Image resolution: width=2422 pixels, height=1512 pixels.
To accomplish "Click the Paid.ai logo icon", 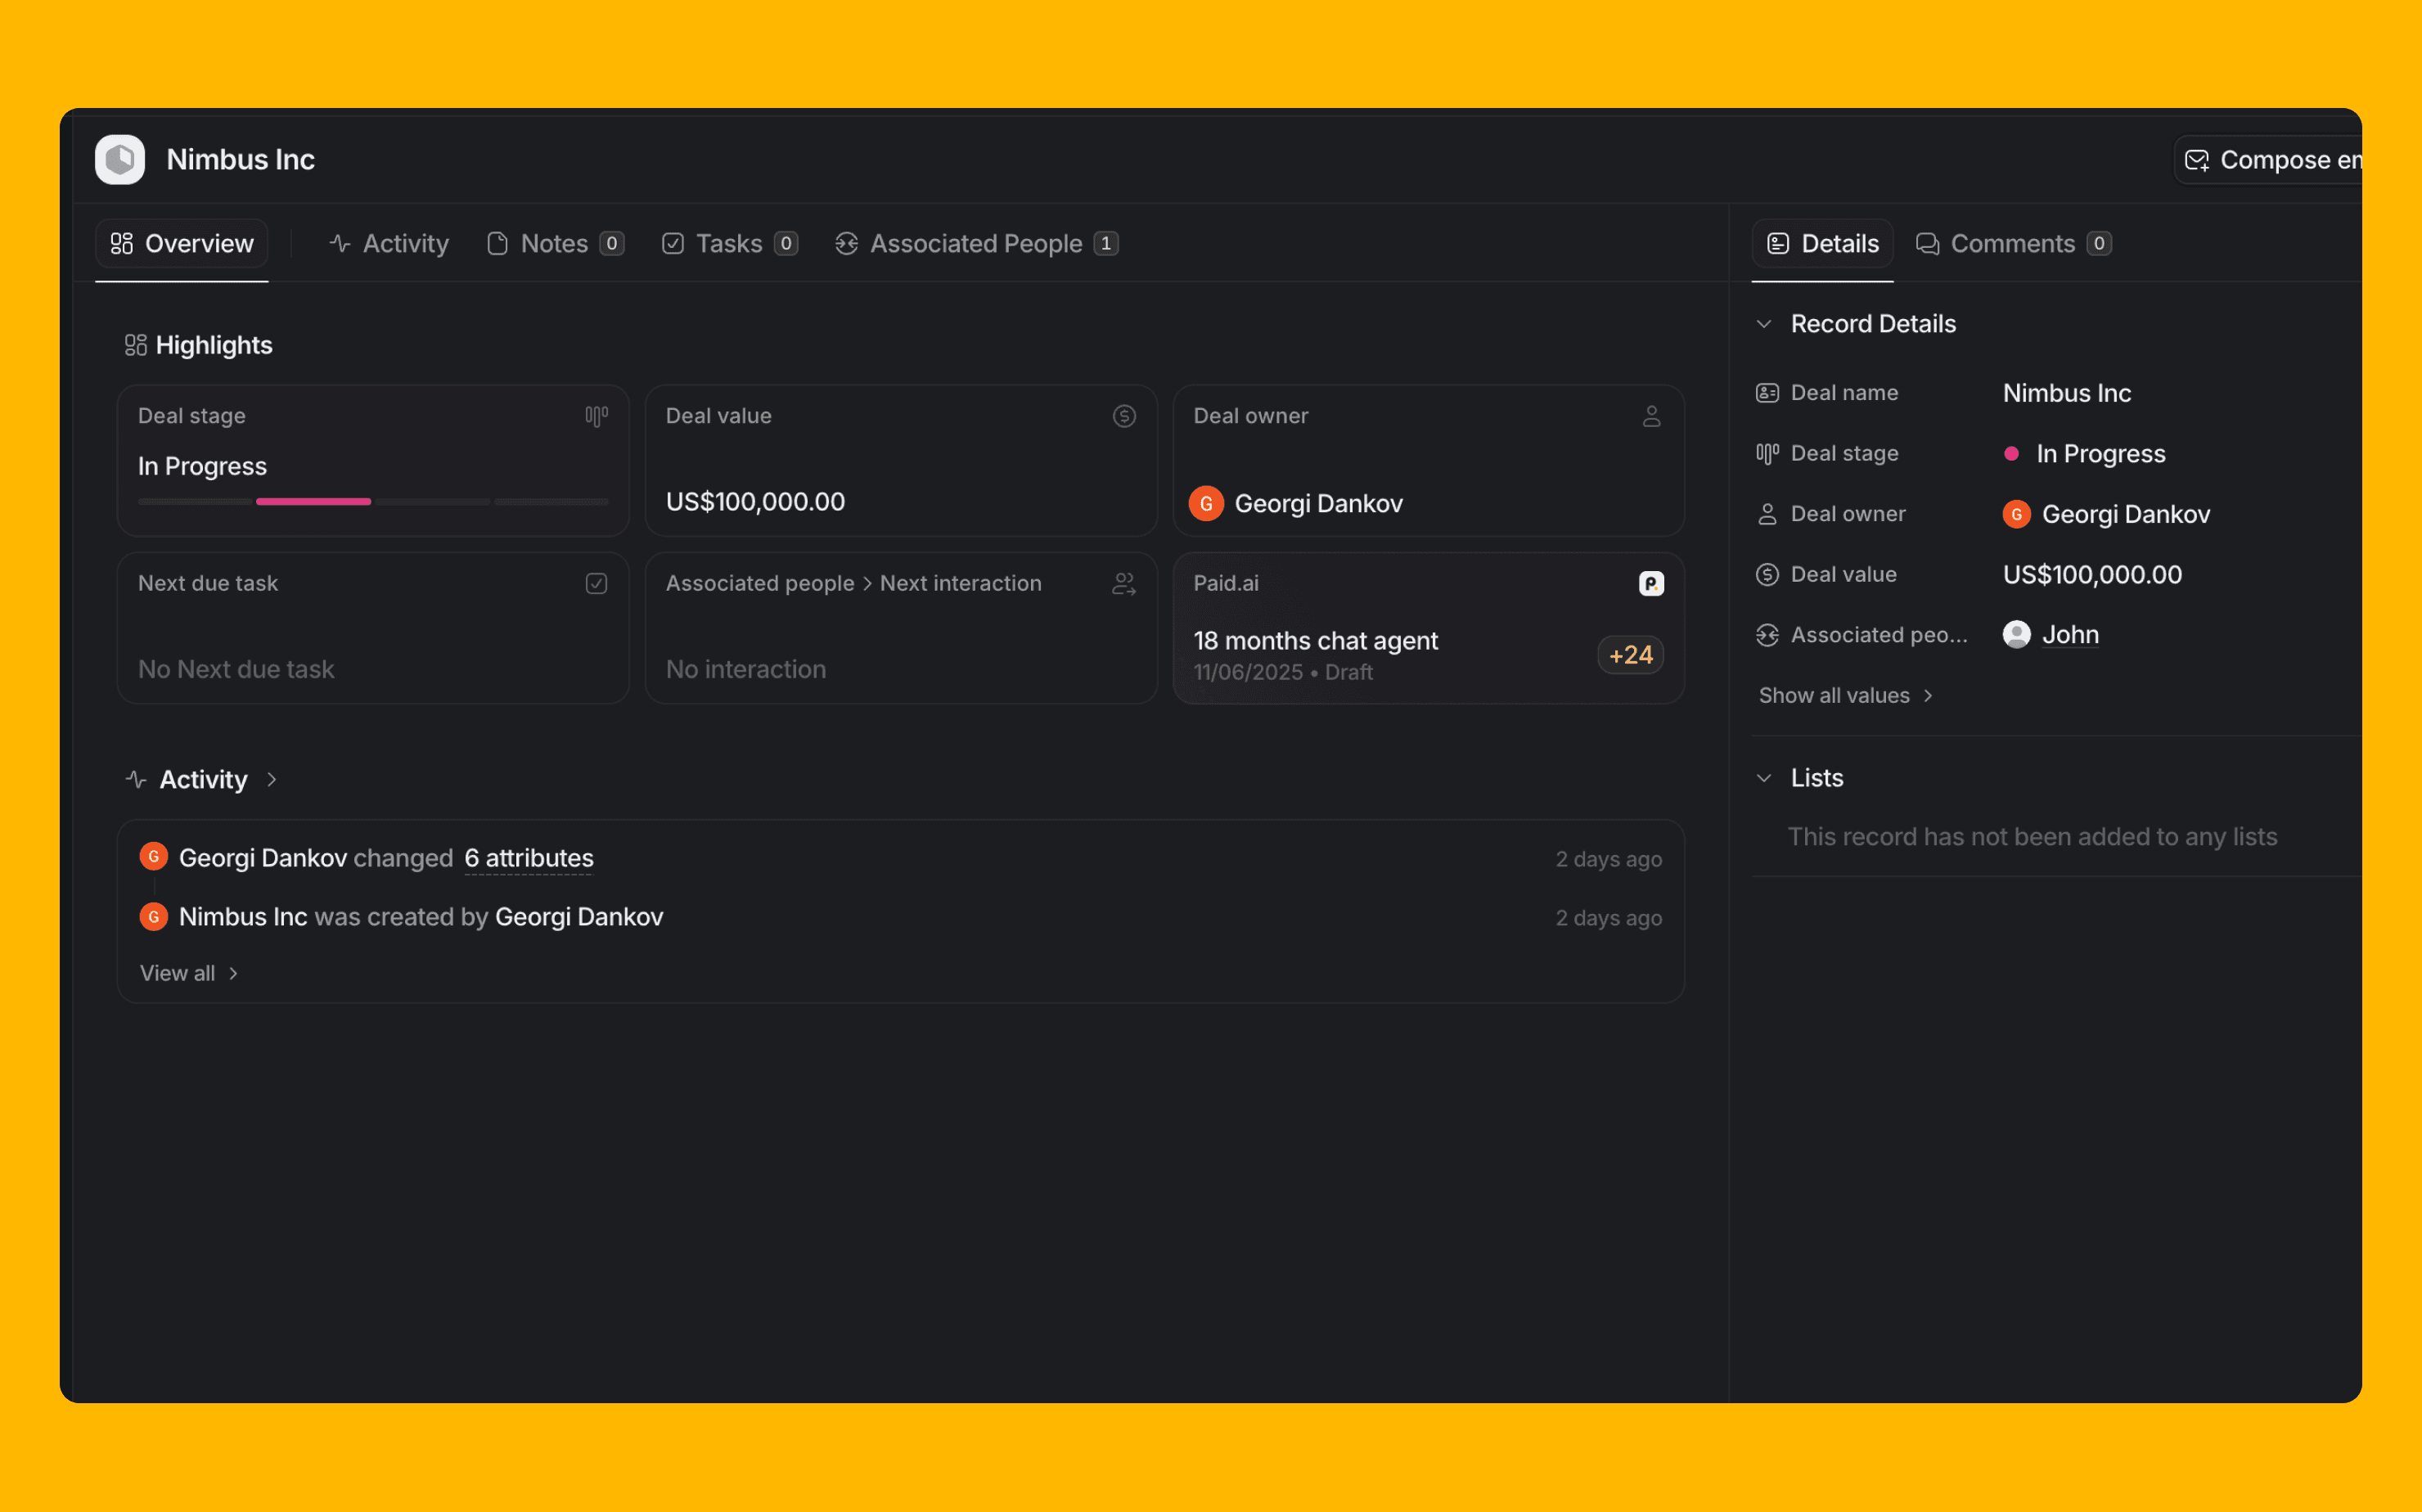I will point(1651,583).
